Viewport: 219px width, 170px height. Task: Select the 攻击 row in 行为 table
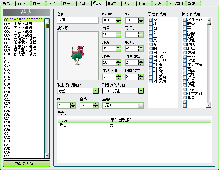134,125
